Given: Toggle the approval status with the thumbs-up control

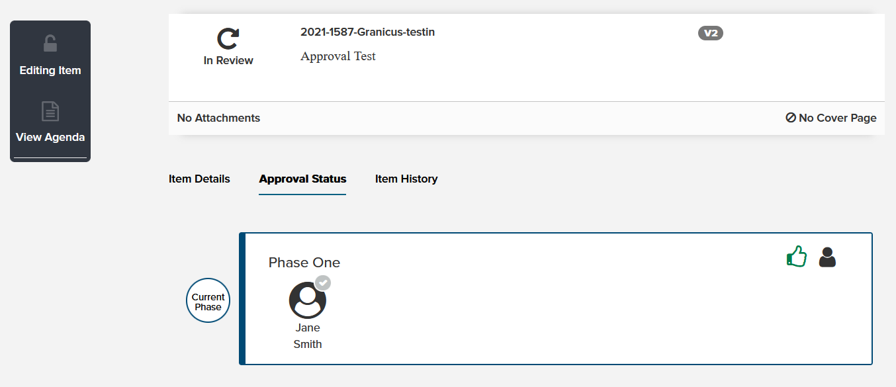Looking at the screenshot, I should pyautogui.click(x=796, y=256).
